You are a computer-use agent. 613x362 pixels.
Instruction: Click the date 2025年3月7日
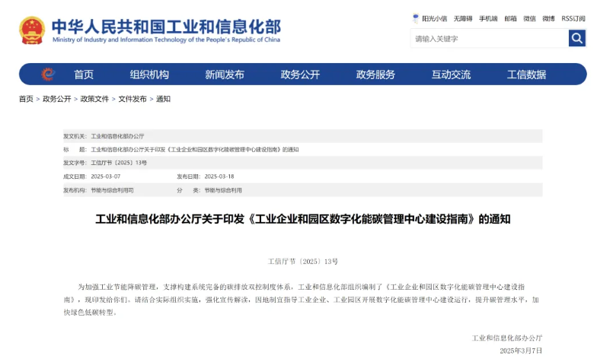point(521,351)
